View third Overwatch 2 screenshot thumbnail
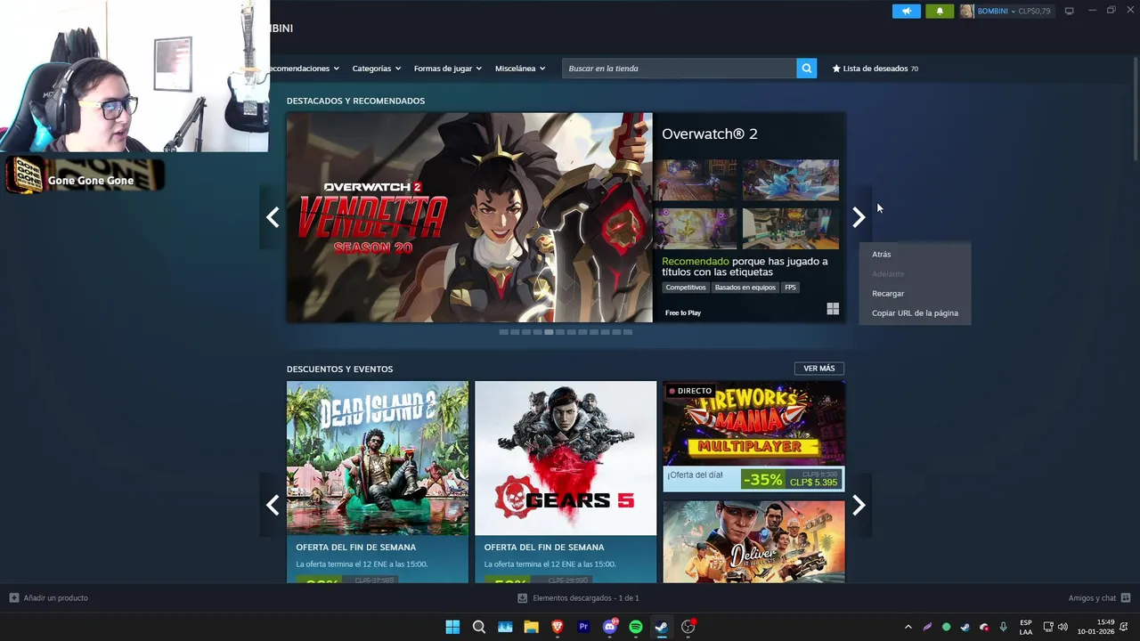 696,229
